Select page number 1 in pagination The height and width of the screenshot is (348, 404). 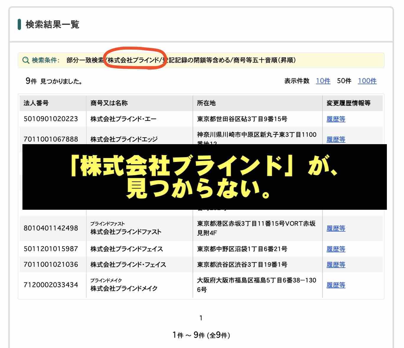[201, 318]
